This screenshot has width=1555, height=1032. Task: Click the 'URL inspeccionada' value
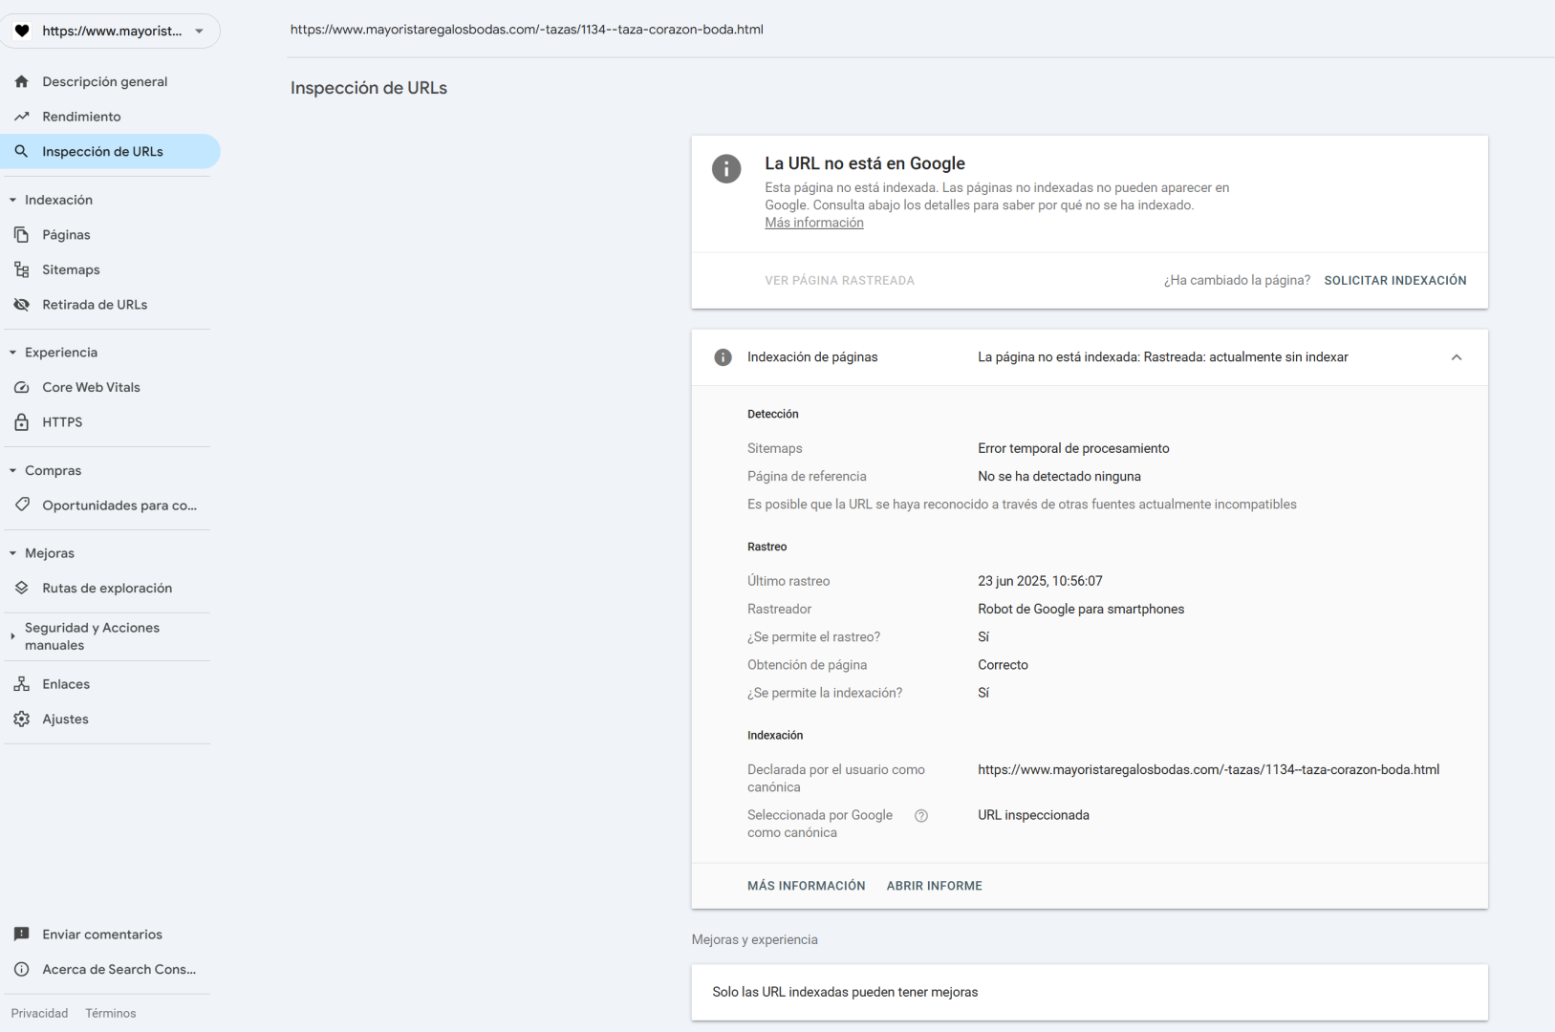1033,815
